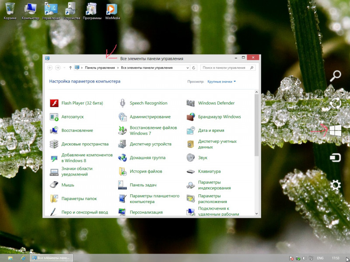Viewport: 350px width, 262px height.
Task: Open the recent locations arrow beside Forward
Action: point(64,68)
